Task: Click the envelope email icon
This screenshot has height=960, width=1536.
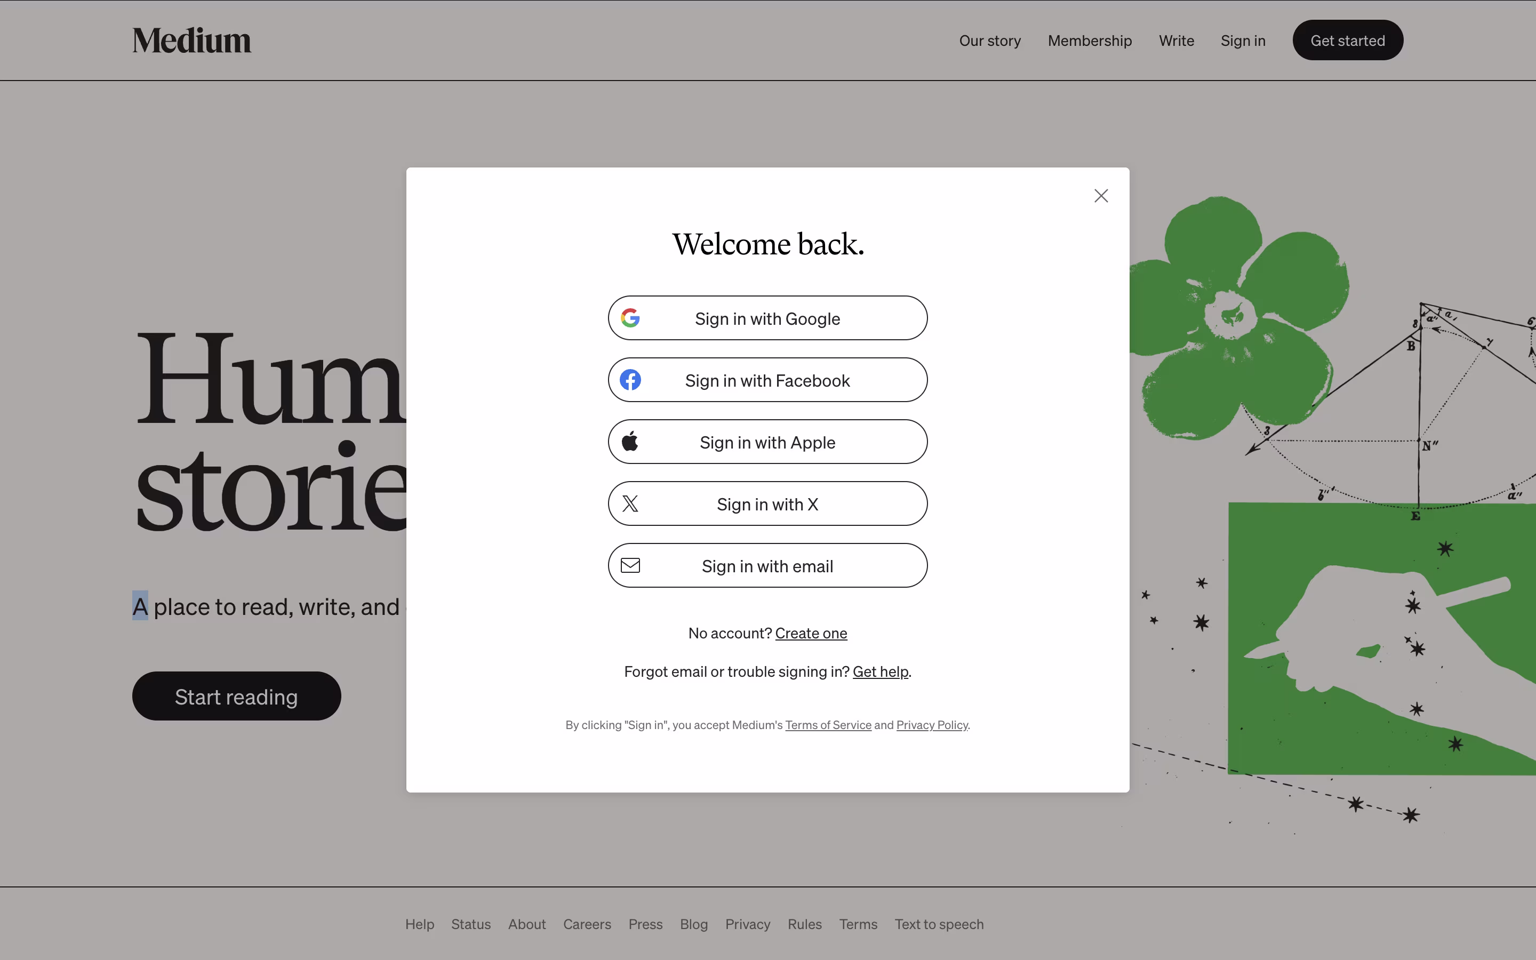Action: click(x=630, y=565)
